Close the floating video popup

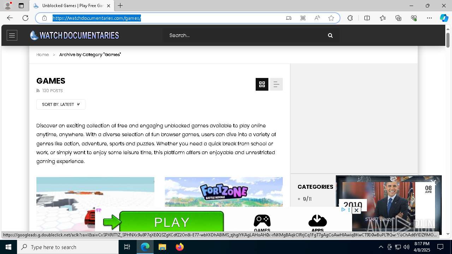tap(433, 182)
